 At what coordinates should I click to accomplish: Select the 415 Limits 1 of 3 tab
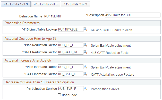(16, 4)
